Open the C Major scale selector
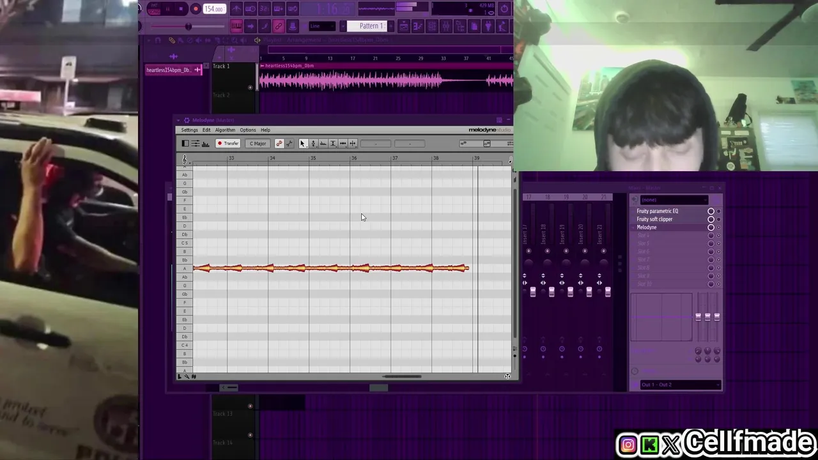The image size is (818, 460). pyautogui.click(x=258, y=144)
